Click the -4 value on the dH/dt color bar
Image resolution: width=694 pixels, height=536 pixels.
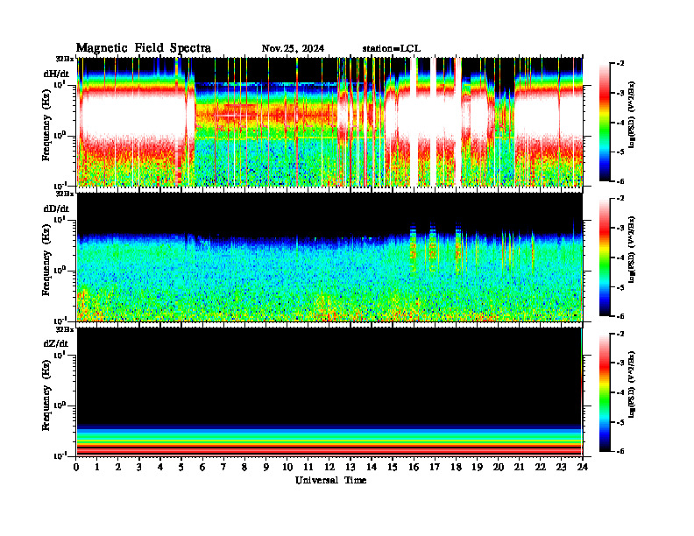pos(620,123)
